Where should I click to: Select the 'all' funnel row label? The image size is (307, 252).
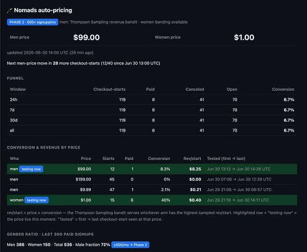[12, 130]
